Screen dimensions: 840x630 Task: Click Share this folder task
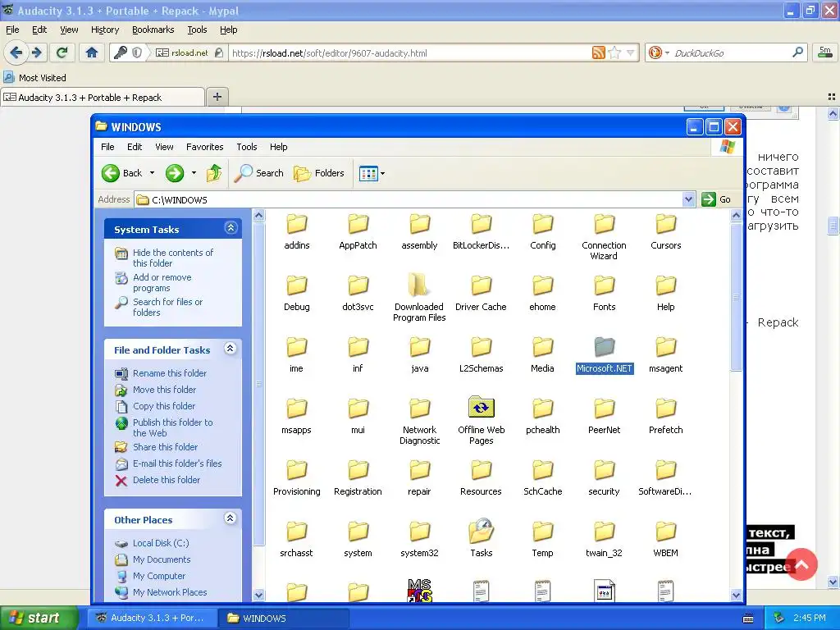pos(166,447)
